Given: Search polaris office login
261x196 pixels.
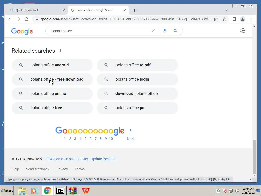Looking at the screenshot, I should tap(137, 79).
